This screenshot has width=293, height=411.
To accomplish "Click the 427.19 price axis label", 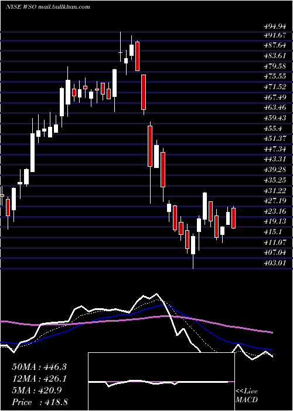I will point(274,201).
